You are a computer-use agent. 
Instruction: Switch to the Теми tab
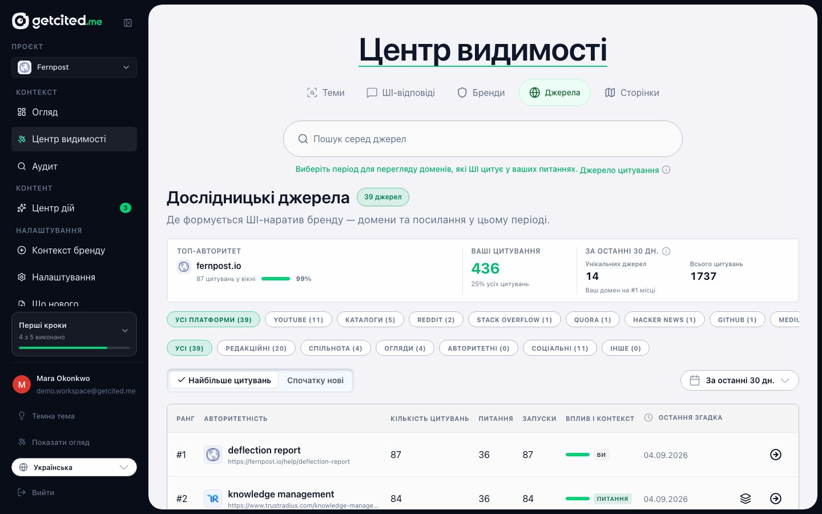[325, 93]
